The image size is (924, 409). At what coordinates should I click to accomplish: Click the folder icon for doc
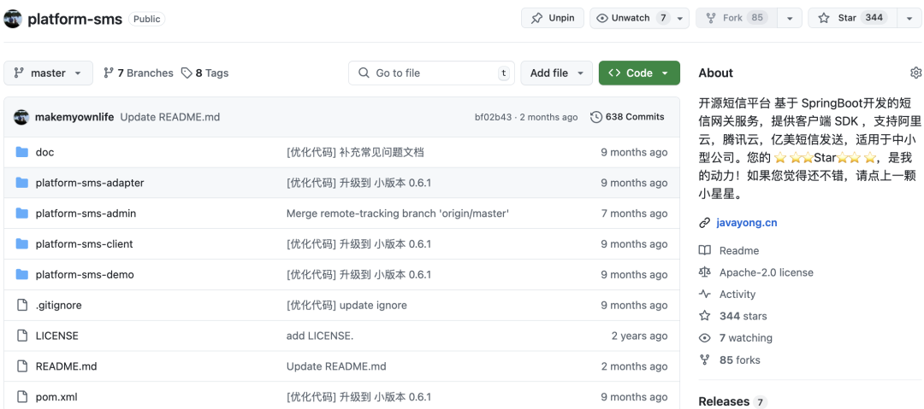click(x=22, y=153)
